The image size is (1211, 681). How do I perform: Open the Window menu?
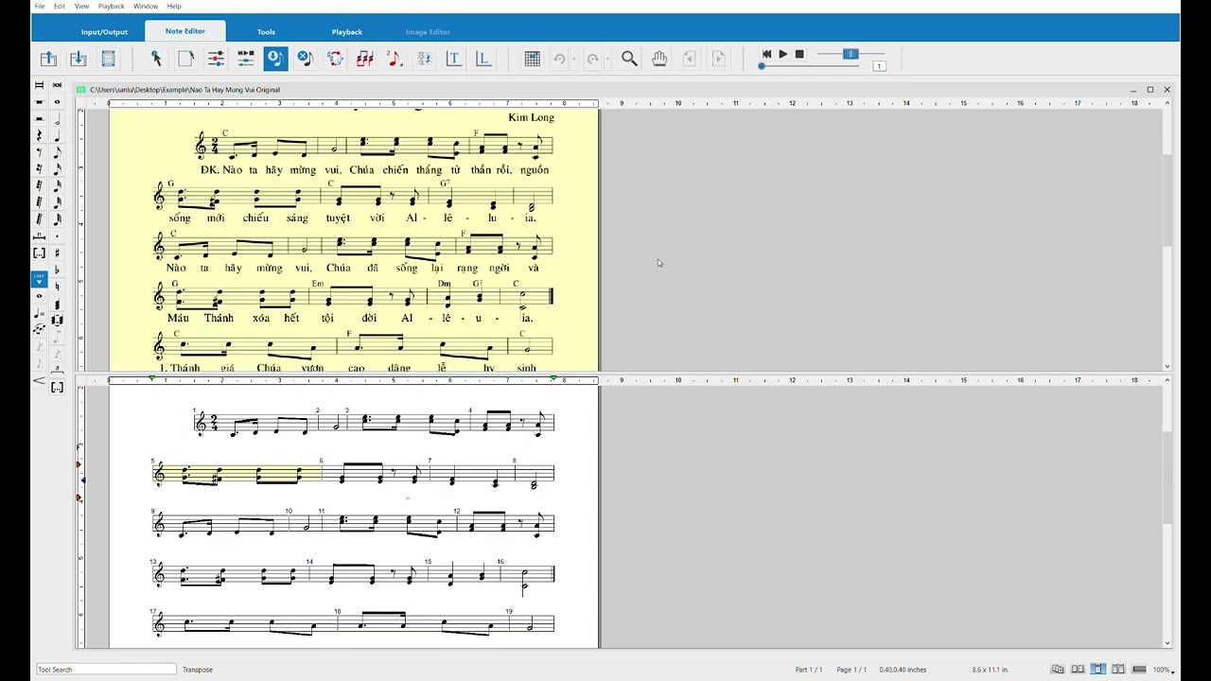click(146, 7)
